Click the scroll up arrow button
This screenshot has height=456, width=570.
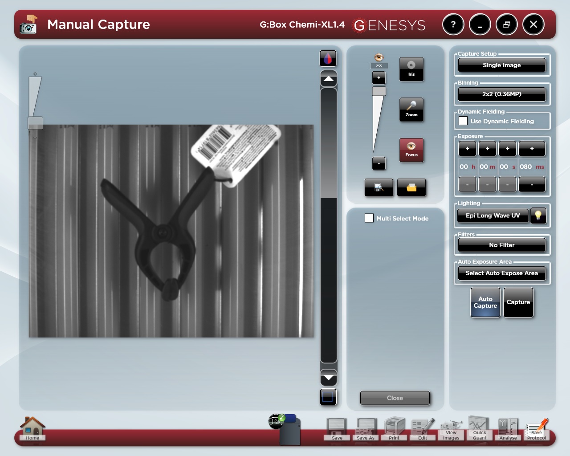click(329, 79)
